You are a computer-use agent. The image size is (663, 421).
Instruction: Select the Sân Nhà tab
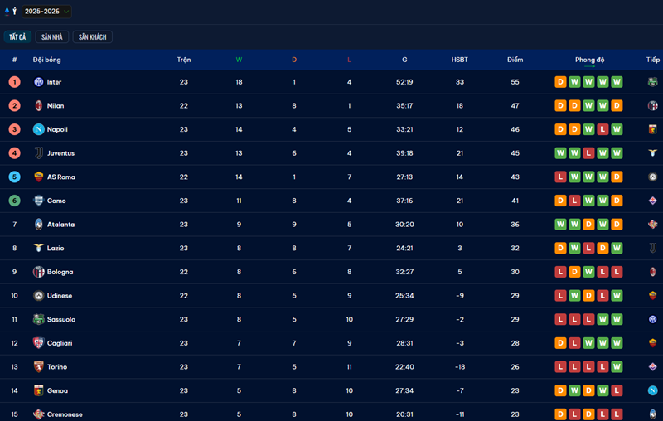tap(53, 37)
